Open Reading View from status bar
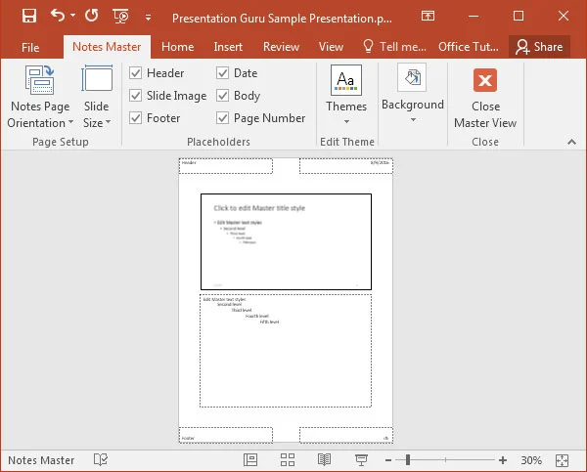587x472 pixels. click(x=324, y=460)
